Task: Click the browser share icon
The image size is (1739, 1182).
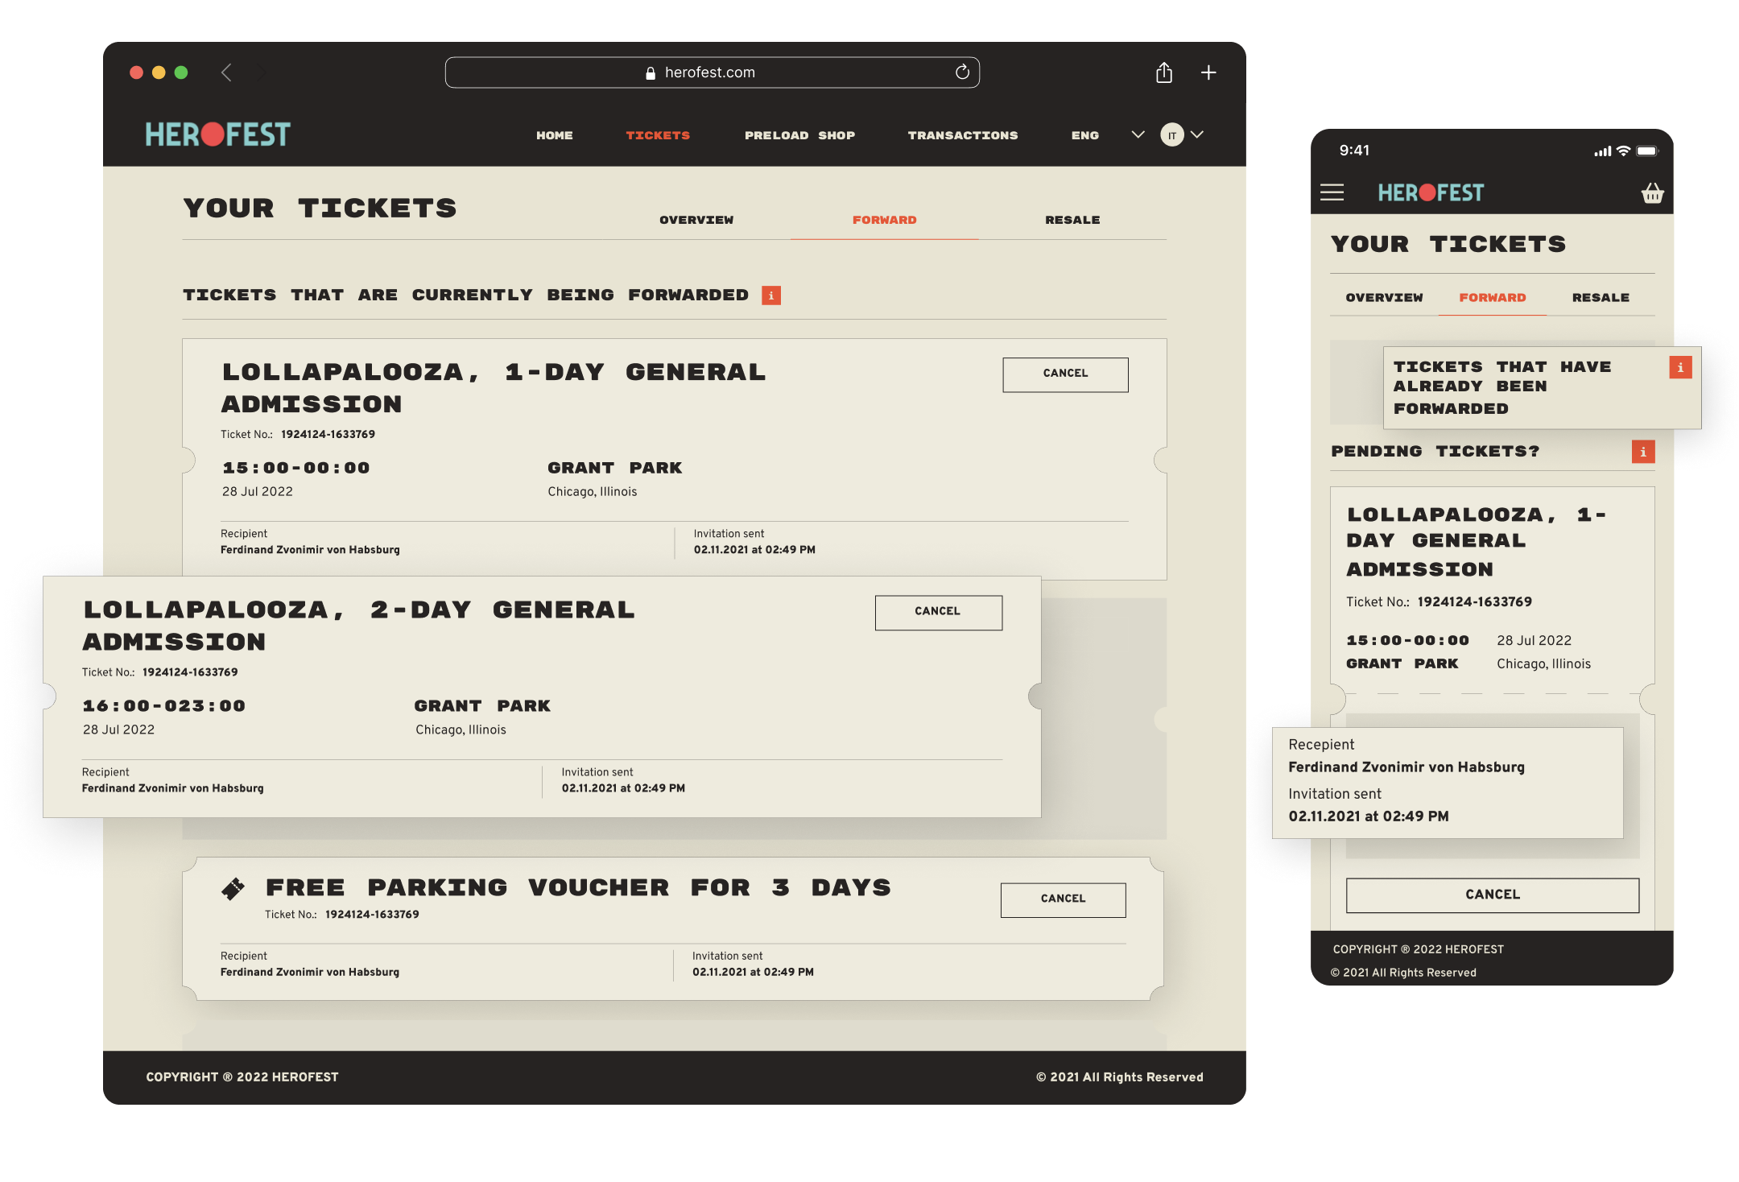Action: [1163, 72]
